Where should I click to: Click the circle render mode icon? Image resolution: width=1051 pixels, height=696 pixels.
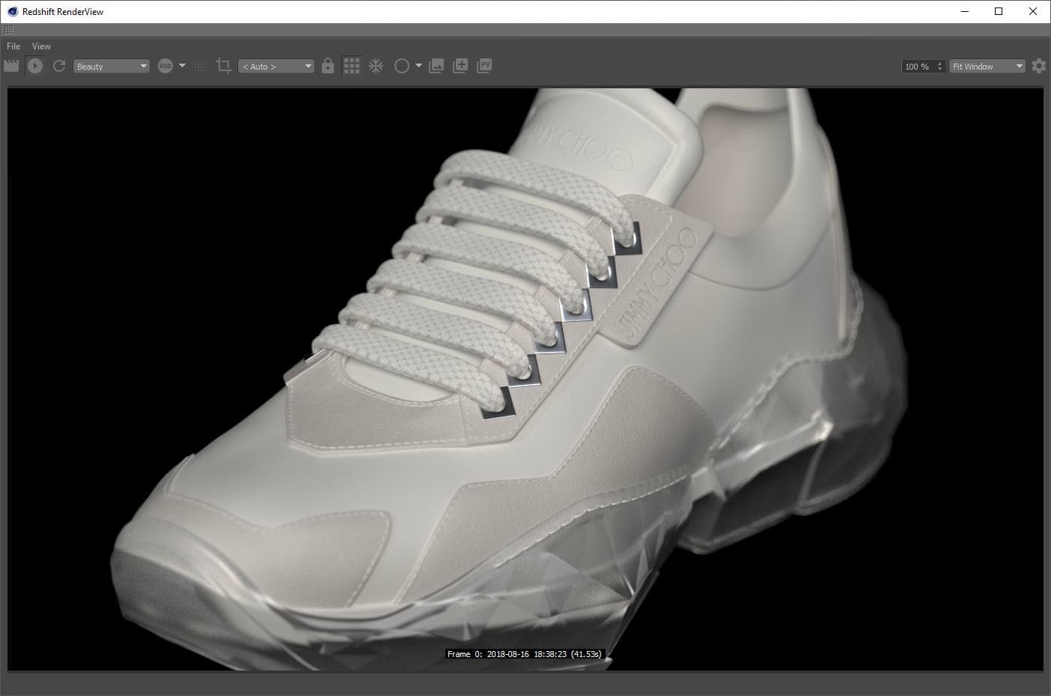pos(401,66)
